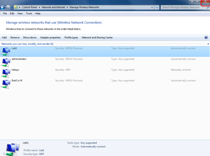The width and height of the screenshot is (210, 156).
Task: Open the Edit menu
Action: [x=12, y=14]
